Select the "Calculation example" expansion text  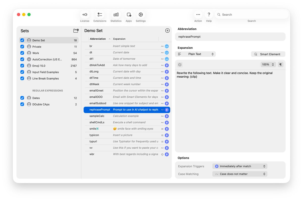click(x=126, y=116)
